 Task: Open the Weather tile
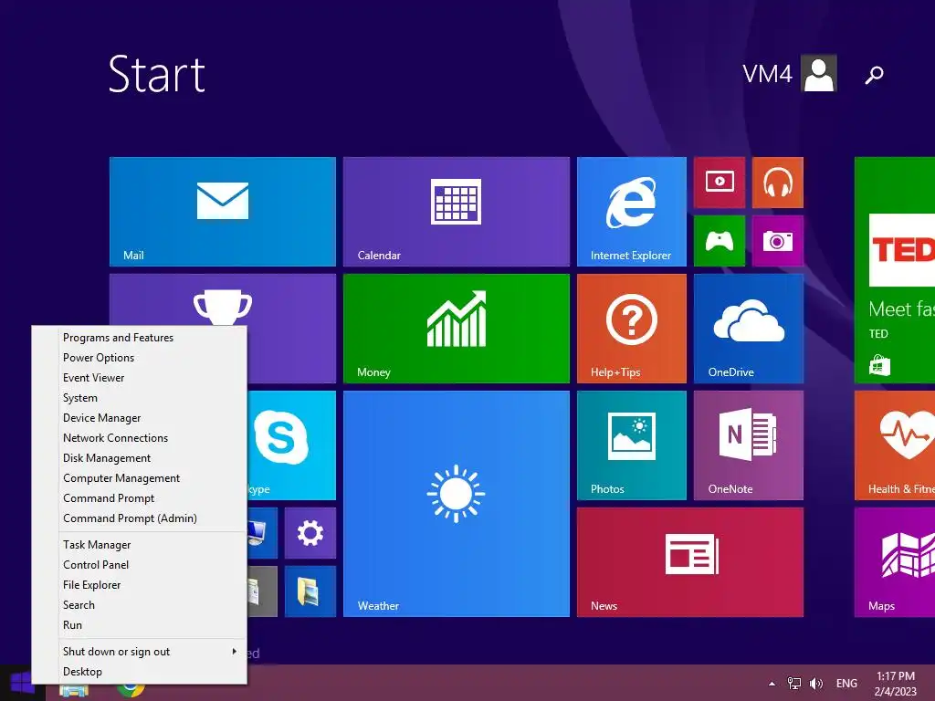pyautogui.click(x=457, y=504)
